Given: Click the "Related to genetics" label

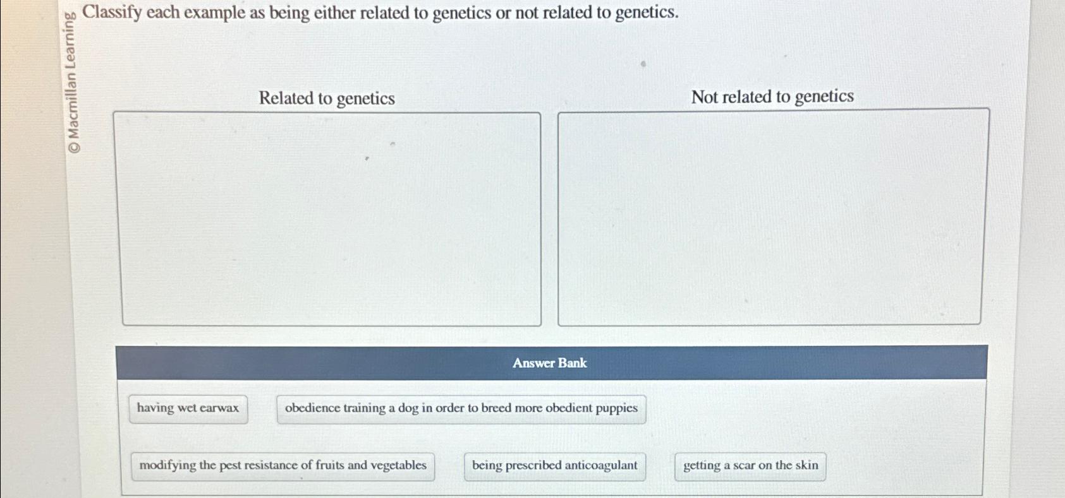Looking at the screenshot, I should click(327, 98).
